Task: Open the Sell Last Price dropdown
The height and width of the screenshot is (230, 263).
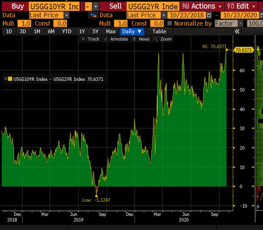Action: point(163,15)
